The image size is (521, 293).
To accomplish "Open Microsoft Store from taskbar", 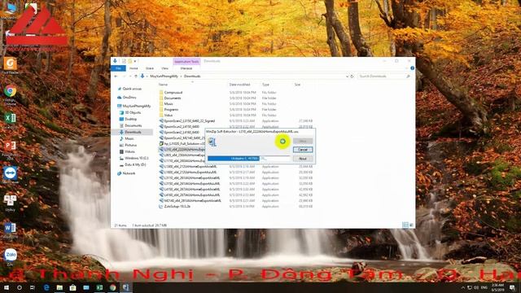I will coord(72,287).
